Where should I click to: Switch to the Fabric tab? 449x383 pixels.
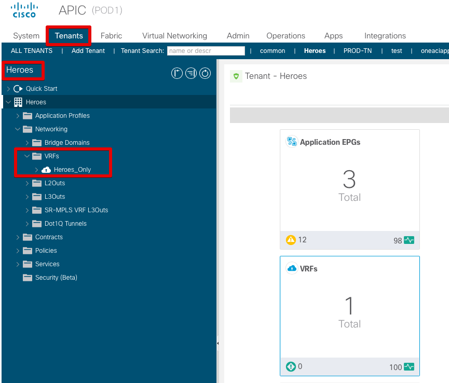(112, 36)
